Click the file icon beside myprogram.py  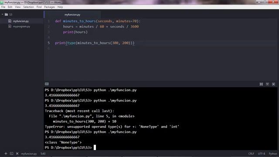tap(10, 26)
